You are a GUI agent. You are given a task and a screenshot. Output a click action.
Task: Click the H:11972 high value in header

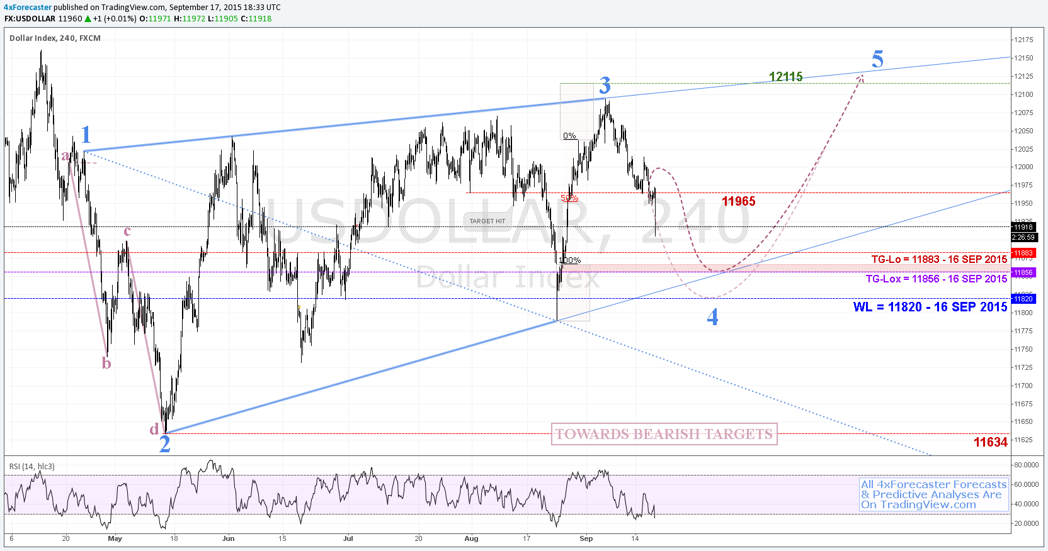(190, 19)
